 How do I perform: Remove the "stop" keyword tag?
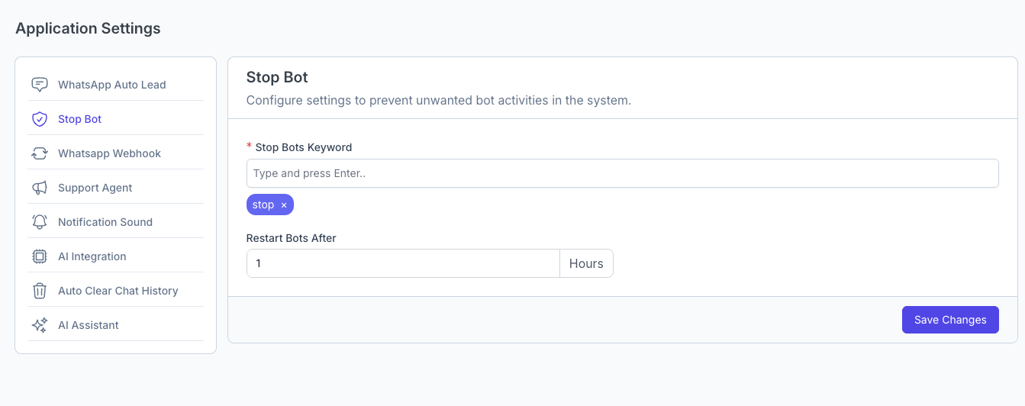pyautogui.click(x=284, y=205)
